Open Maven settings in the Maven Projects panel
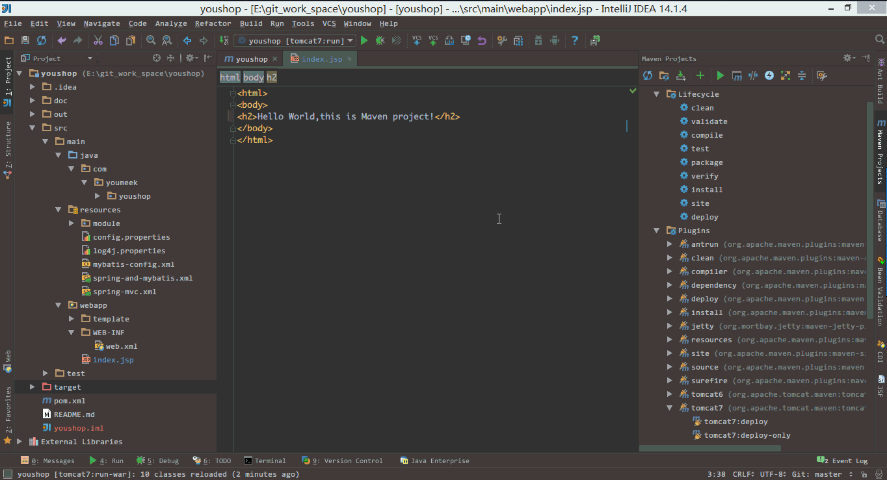Image resolution: width=887 pixels, height=480 pixels. pyautogui.click(x=821, y=75)
